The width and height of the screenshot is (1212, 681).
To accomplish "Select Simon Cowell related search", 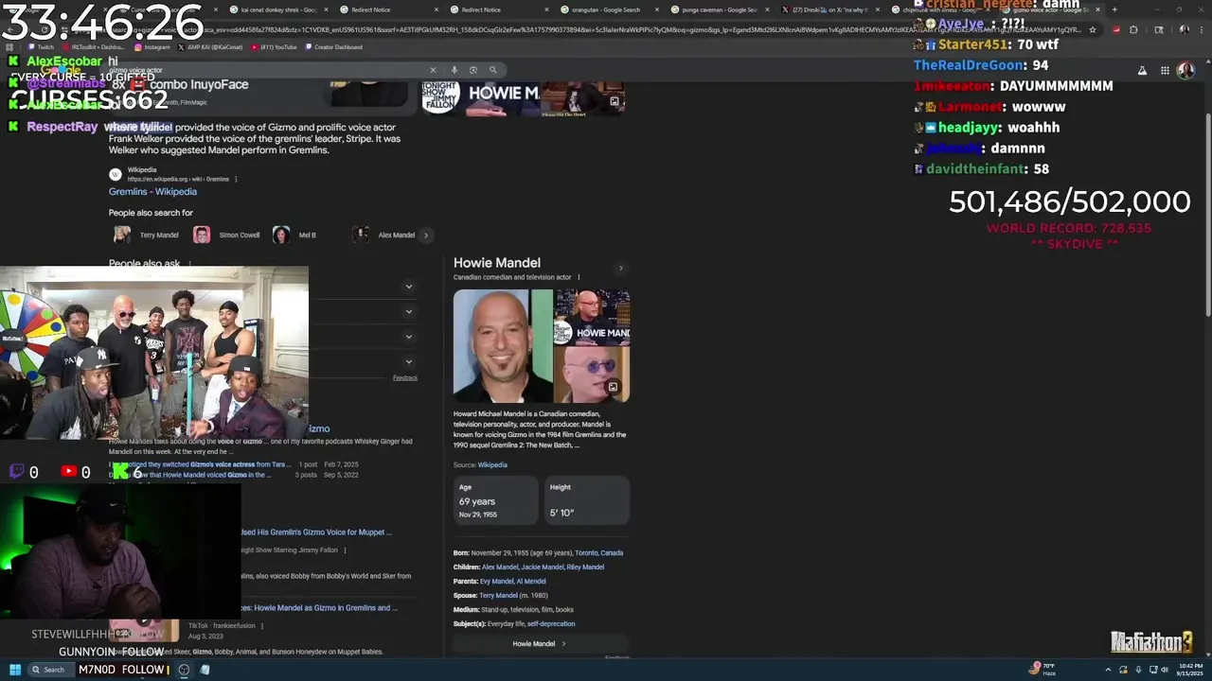I will coord(227,235).
